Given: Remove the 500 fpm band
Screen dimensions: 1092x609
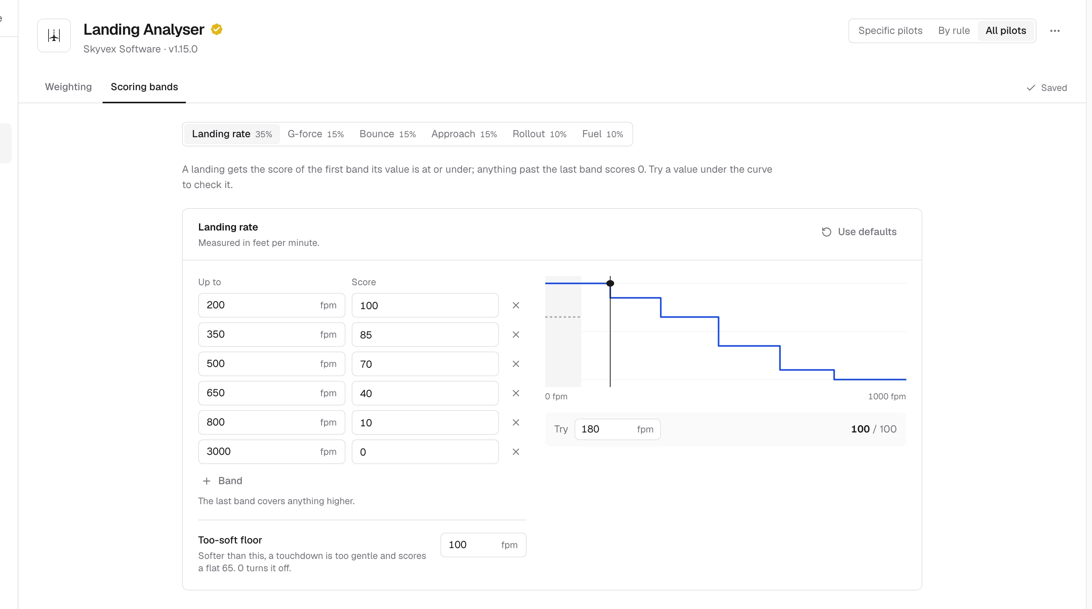Looking at the screenshot, I should (x=516, y=363).
